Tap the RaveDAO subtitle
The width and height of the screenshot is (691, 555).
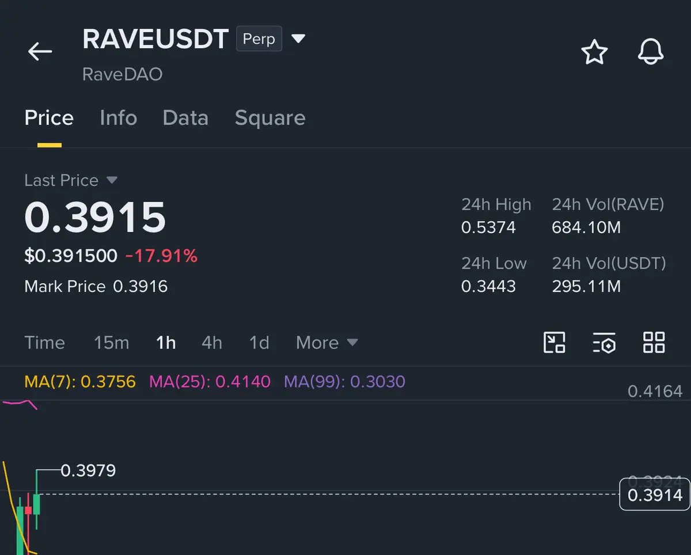tap(122, 74)
